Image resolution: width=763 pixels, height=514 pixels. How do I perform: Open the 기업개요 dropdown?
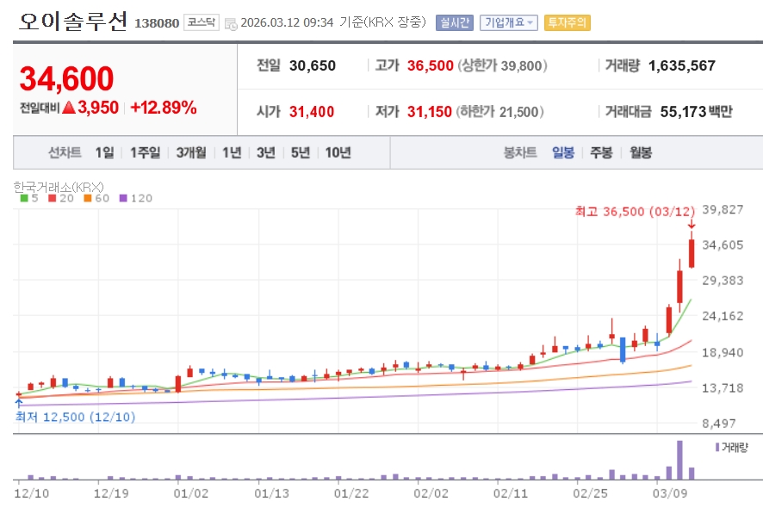[508, 22]
